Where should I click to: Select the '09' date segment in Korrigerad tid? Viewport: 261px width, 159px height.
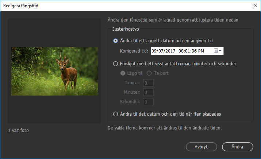click(154, 51)
